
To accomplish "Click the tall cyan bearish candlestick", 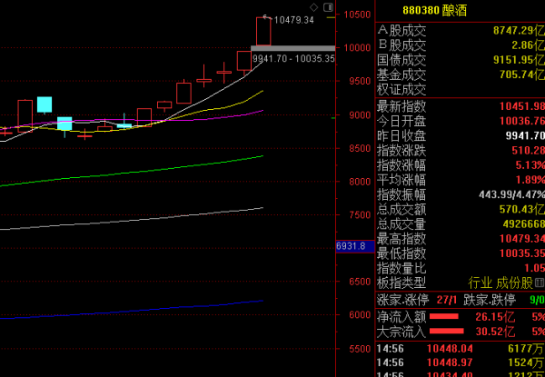I will [44, 104].
